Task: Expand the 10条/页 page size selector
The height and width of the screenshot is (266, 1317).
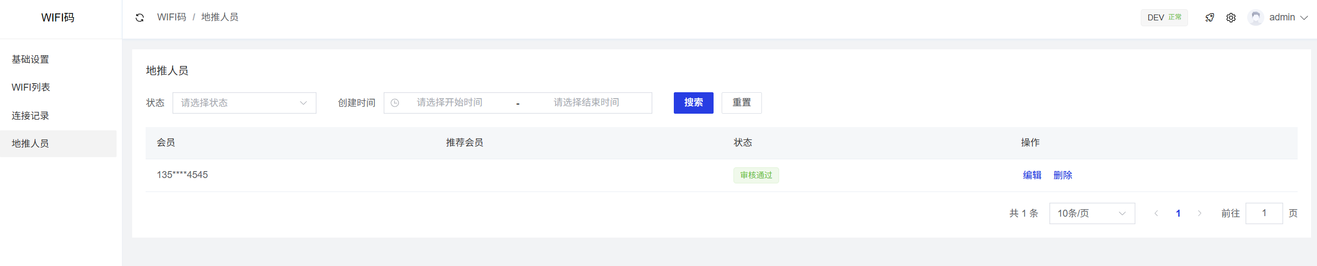Action: point(1091,213)
